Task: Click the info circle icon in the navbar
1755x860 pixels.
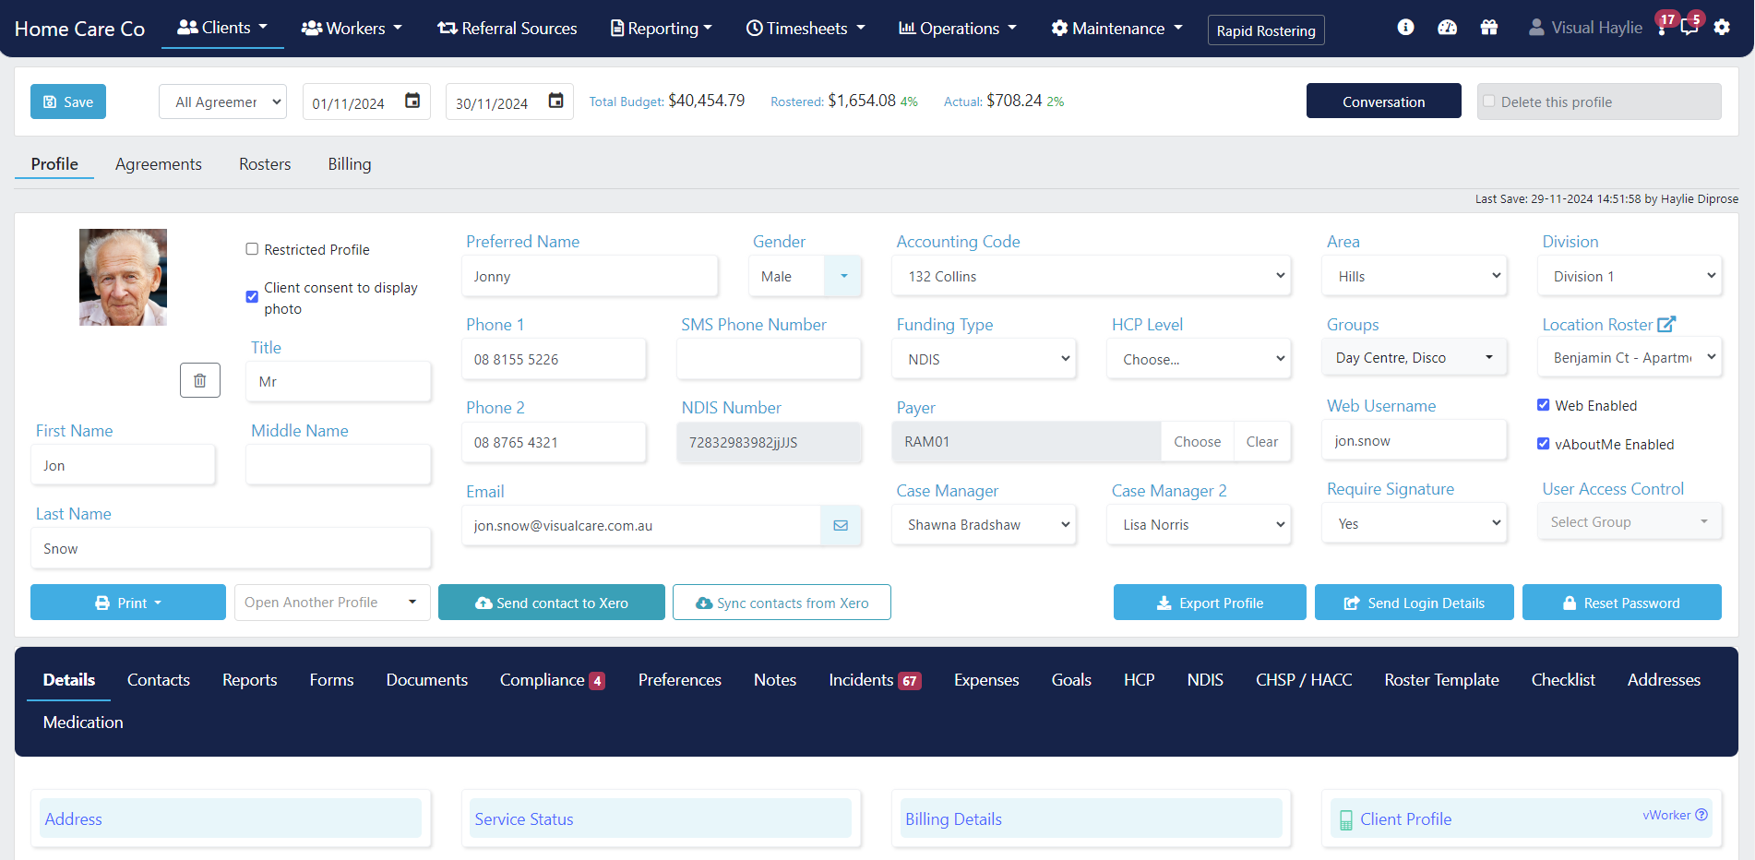Action: pos(1405,28)
